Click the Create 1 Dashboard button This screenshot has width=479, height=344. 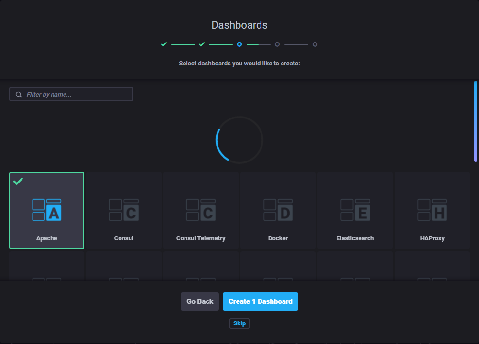[261, 301]
